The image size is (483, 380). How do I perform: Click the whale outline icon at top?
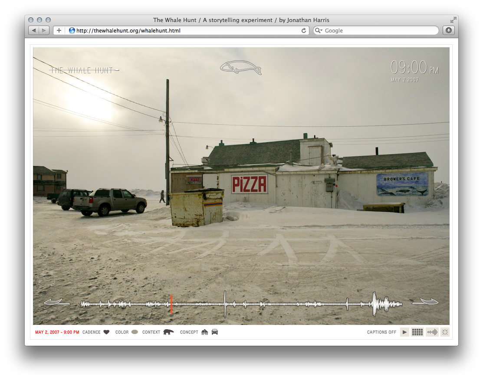240,68
